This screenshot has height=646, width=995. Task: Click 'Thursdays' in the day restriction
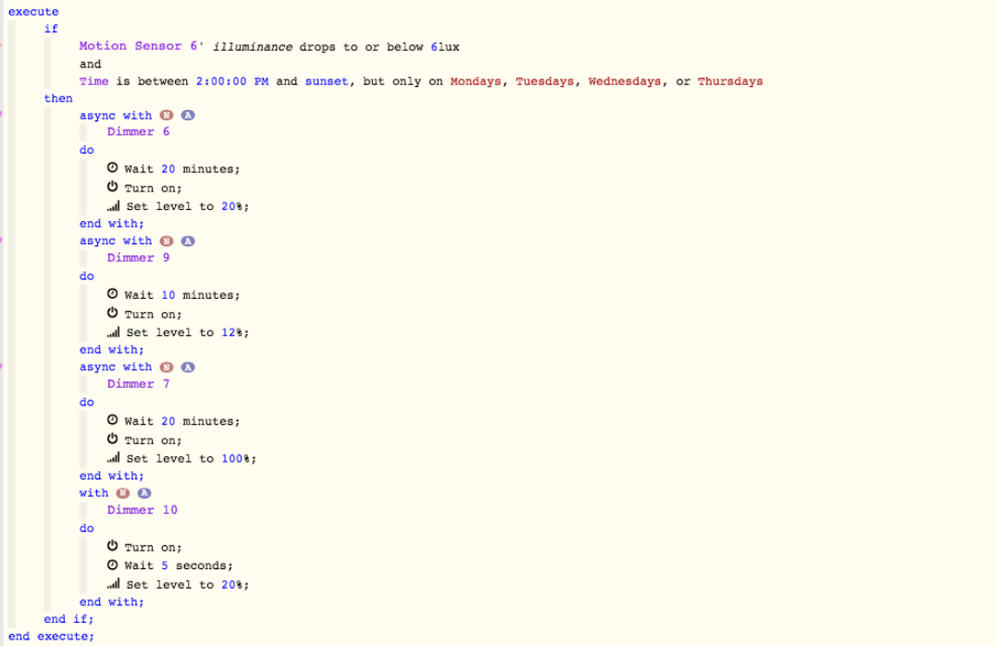pyautogui.click(x=730, y=81)
